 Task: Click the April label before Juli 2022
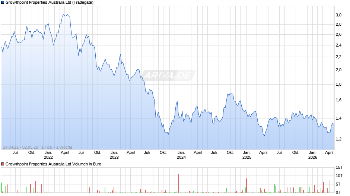[x=65, y=152]
